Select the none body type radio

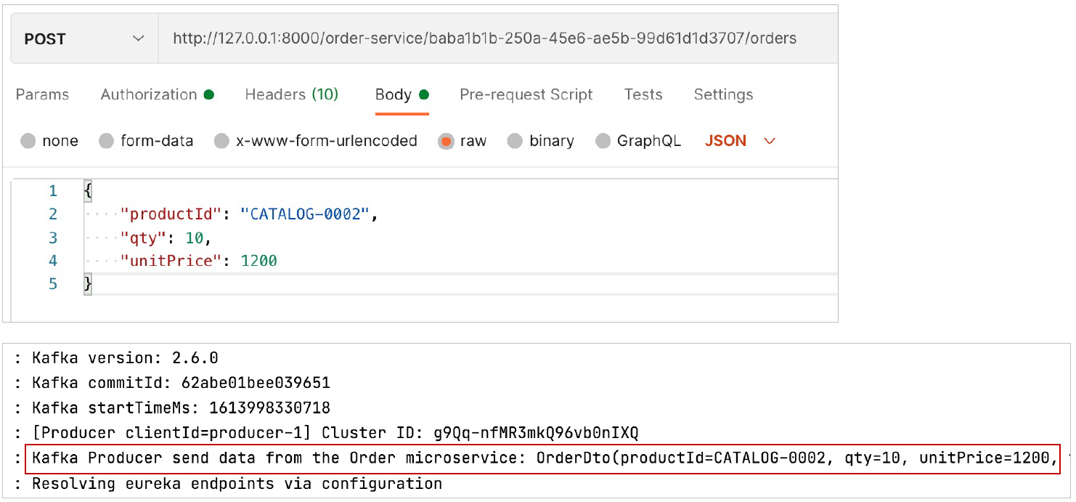click(x=28, y=141)
